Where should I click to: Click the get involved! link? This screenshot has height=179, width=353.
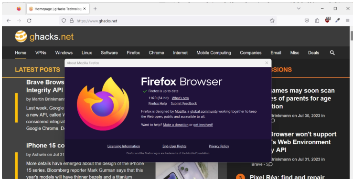pos(203,125)
